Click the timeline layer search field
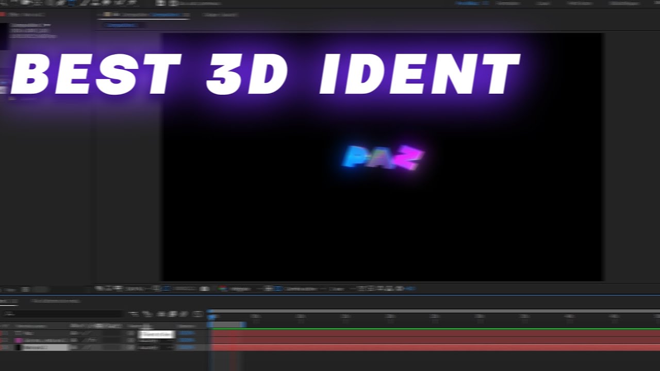This screenshot has width=660, height=371. coord(62,313)
